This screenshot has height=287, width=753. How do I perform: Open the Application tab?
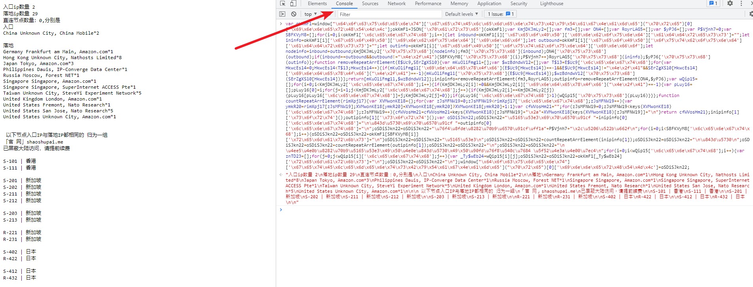coord(489,4)
